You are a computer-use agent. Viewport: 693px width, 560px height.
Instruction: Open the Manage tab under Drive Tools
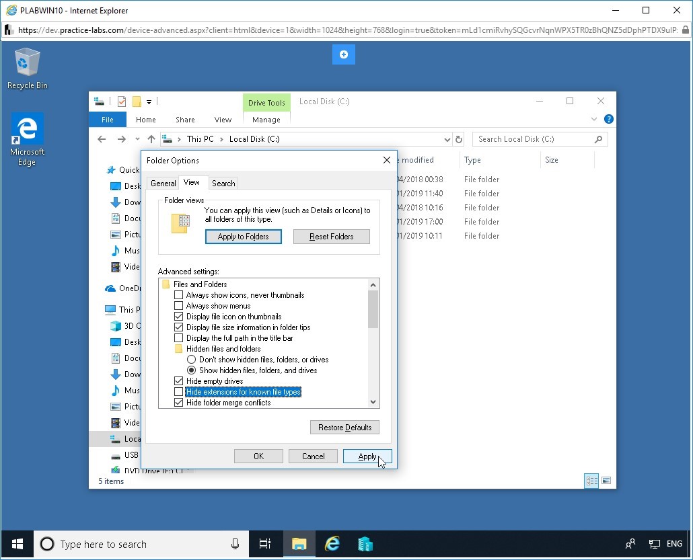[266, 120]
